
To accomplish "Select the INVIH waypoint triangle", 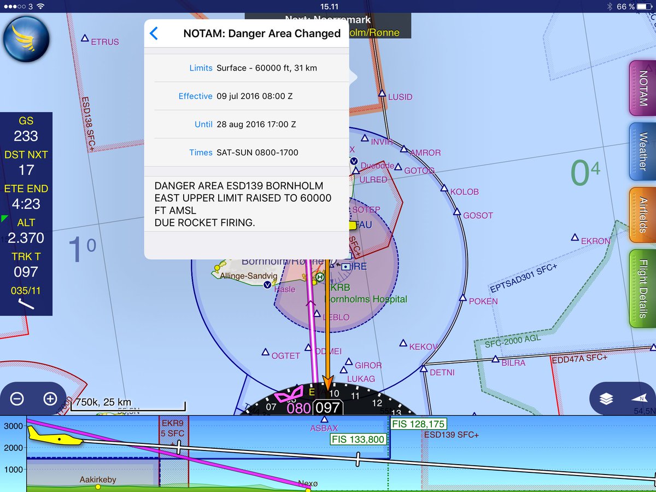I will pos(364,138).
